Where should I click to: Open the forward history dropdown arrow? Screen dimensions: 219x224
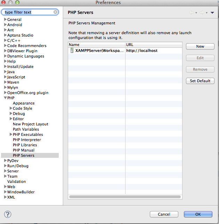(206, 13)
